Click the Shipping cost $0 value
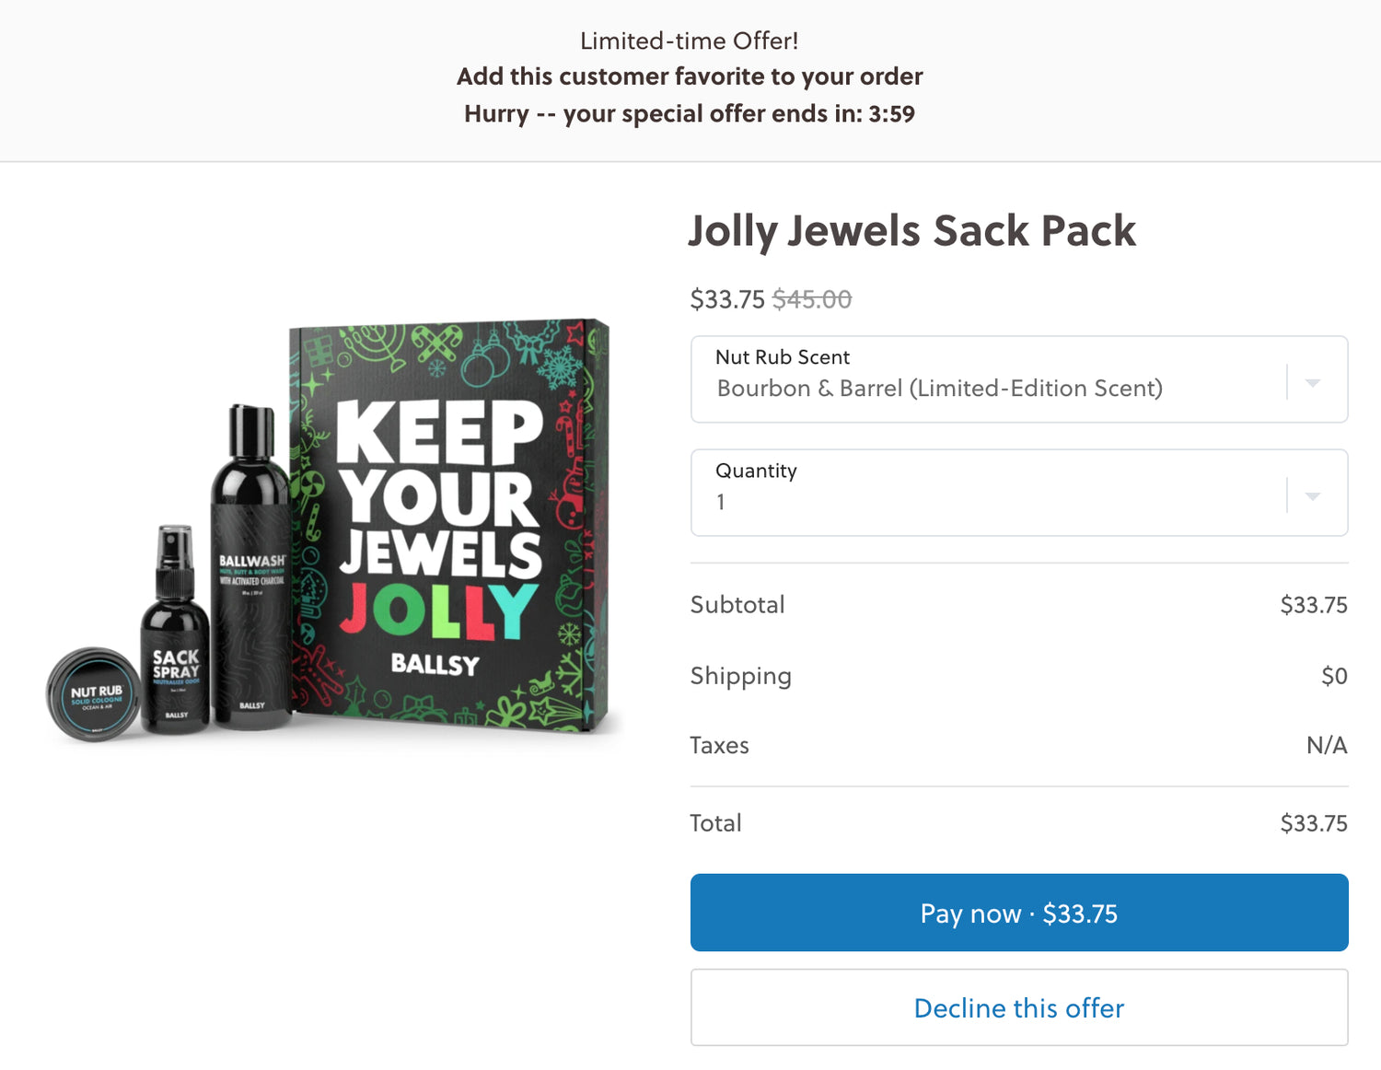This screenshot has width=1381, height=1070. point(1333,676)
